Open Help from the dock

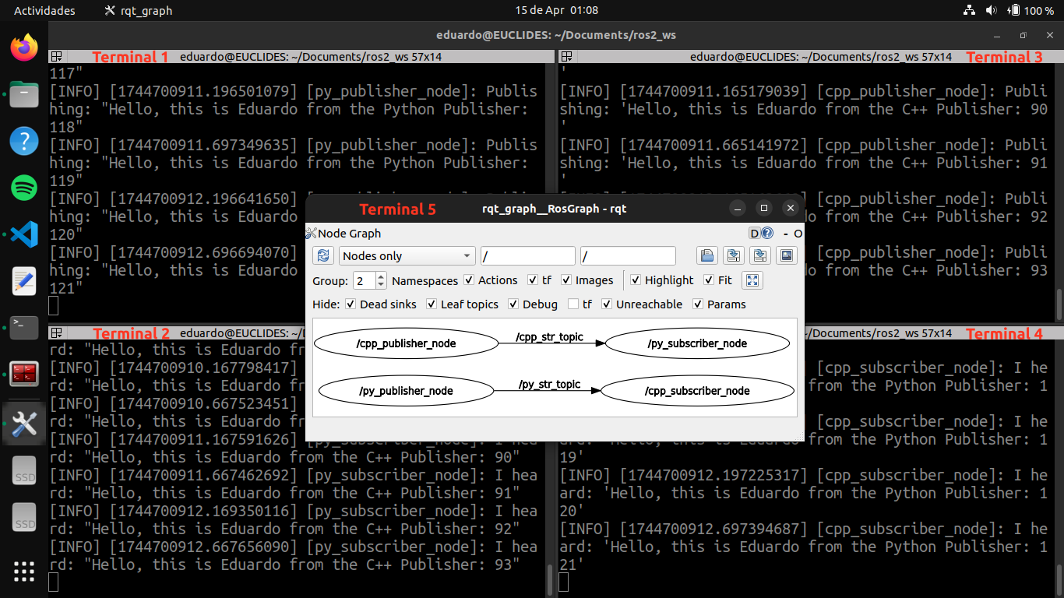click(x=24, y=141)
